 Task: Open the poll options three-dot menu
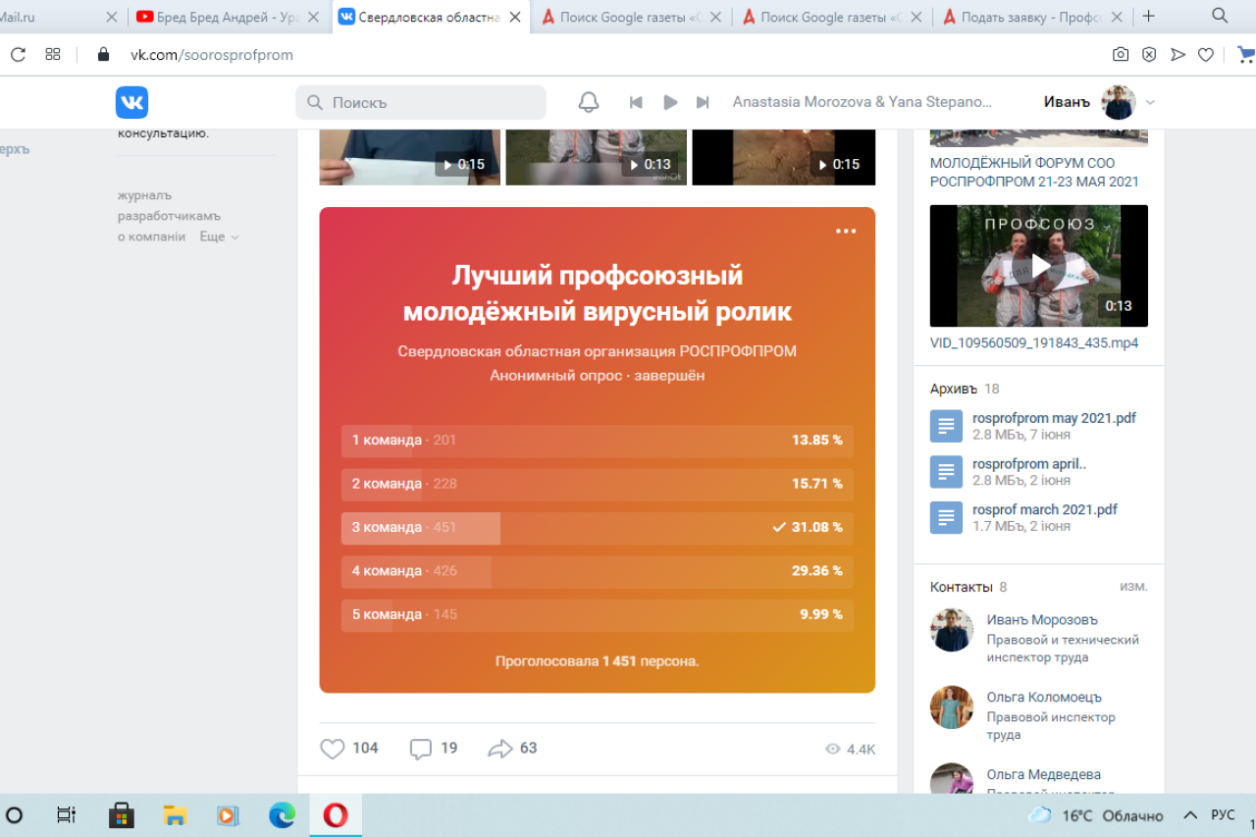(x=846, y=232)
